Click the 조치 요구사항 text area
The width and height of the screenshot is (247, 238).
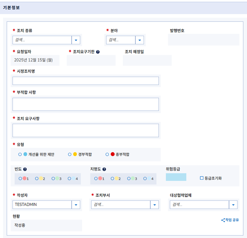[86, 130]
